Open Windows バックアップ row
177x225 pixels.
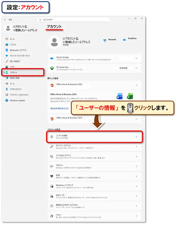tap(94, 186)
